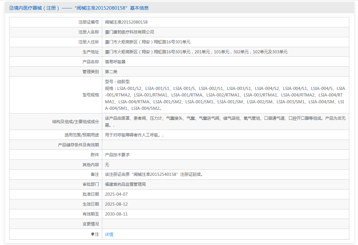Click the 生产地址 production address value
Image resolution: width=358 pixels, height=245 pixels.
pyautogui.click(x=196, y=52)
